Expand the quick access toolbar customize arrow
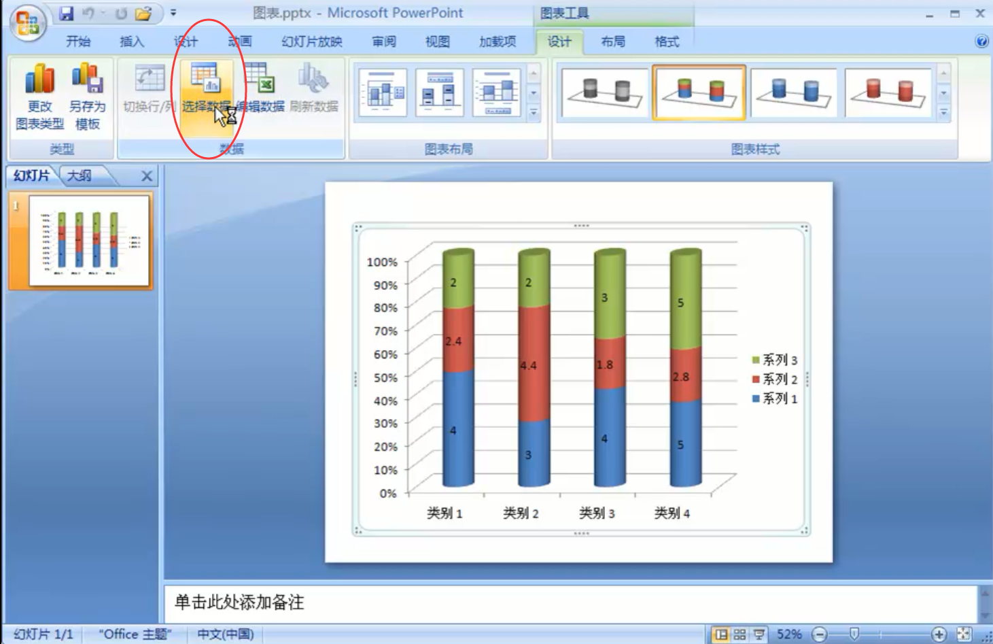The image size is (993, 644). point(173,13)
